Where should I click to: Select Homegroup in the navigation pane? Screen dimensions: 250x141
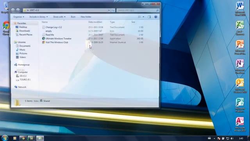click(23, 65)
